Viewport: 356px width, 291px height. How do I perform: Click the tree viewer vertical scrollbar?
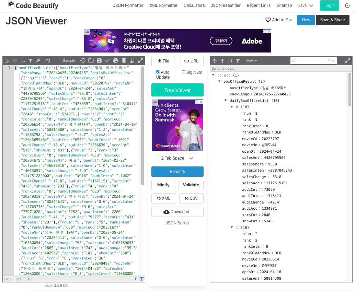click(x=349, y=90)
